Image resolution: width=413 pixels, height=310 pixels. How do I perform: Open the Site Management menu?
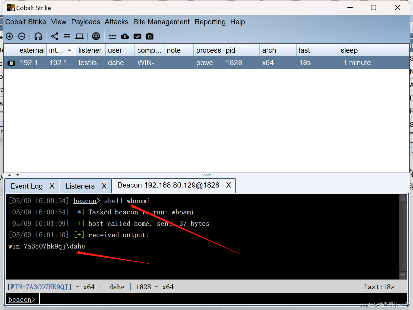pyautogui.click(x=161, y=22)
